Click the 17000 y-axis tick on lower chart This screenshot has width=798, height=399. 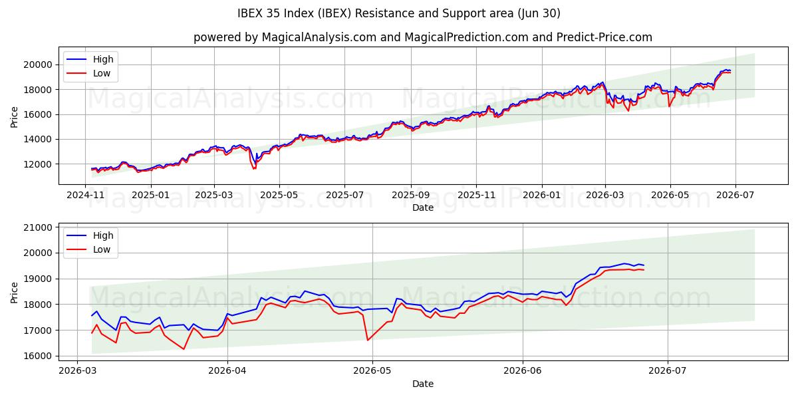pyautogui.click(x=39, y=331)
